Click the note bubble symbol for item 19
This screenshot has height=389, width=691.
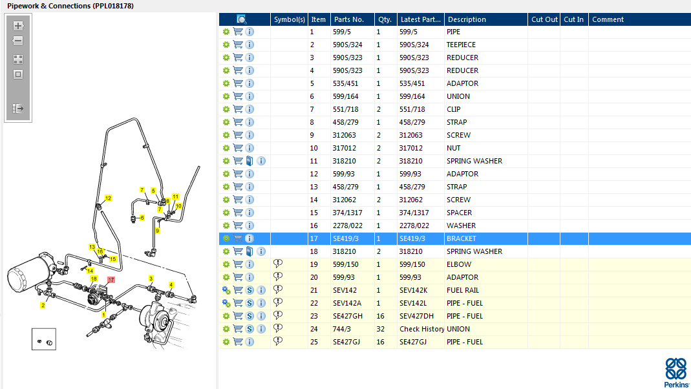click(x=278, y=264)
